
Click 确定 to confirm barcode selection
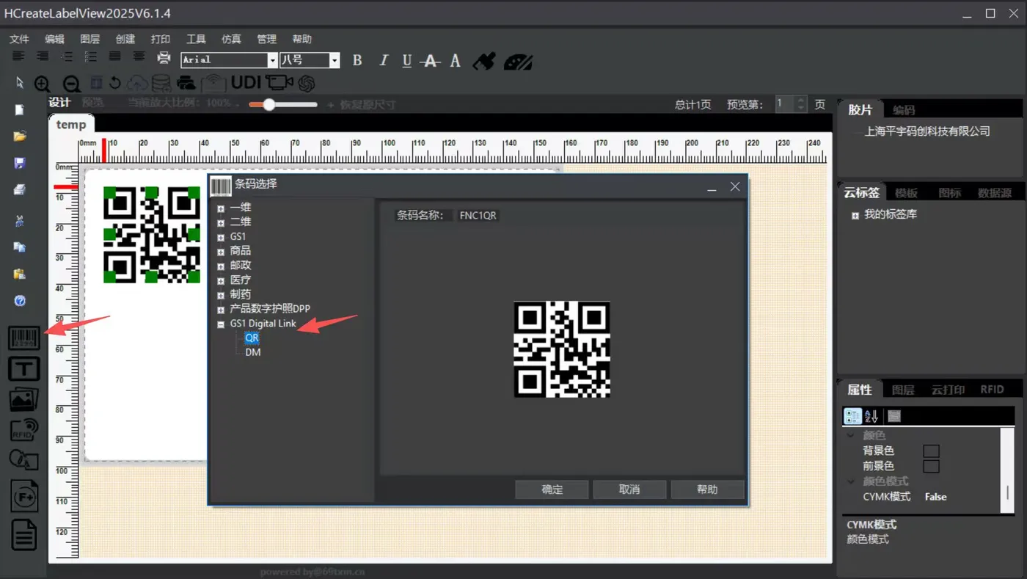(552, 489)
